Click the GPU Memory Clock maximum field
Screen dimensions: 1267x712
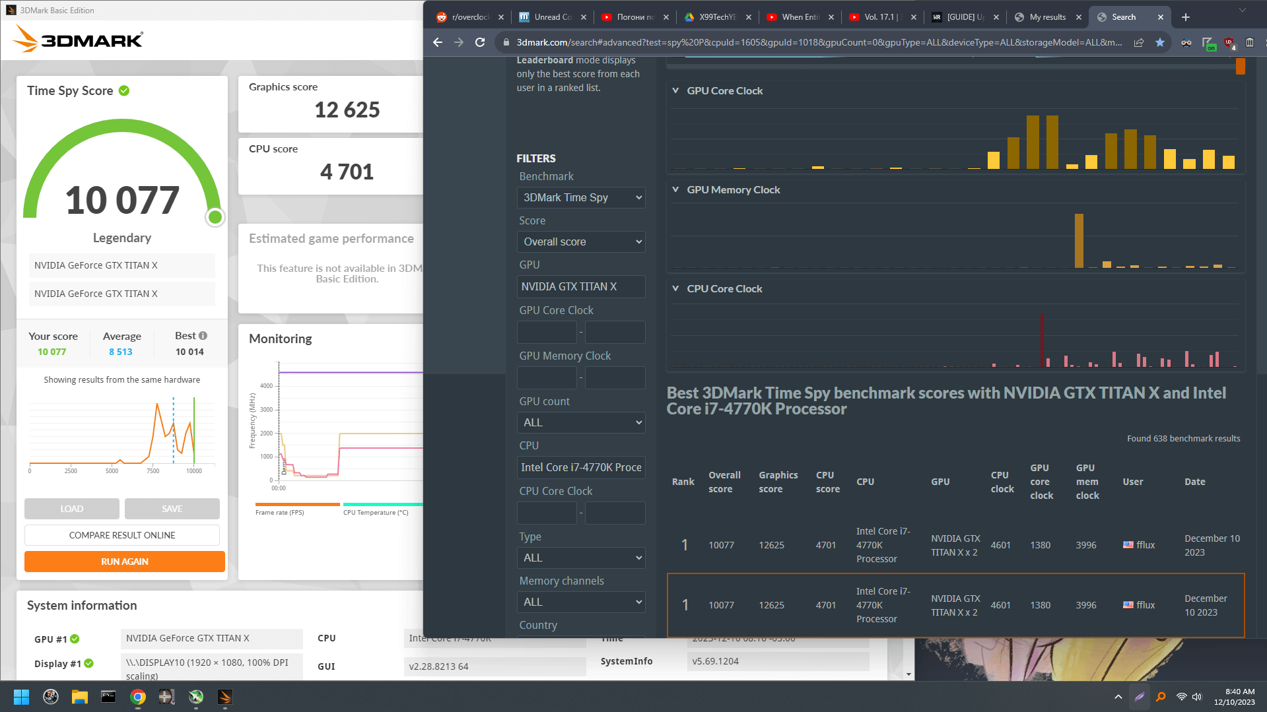pyautogui.click(x=615, y=377)
